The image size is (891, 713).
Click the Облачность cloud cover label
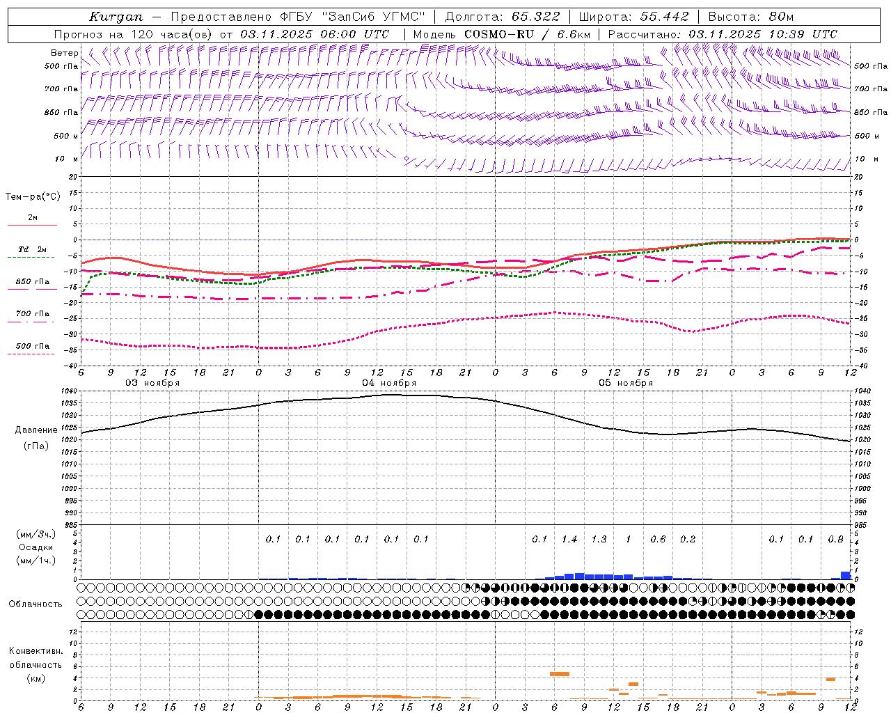tap(36, 604)
